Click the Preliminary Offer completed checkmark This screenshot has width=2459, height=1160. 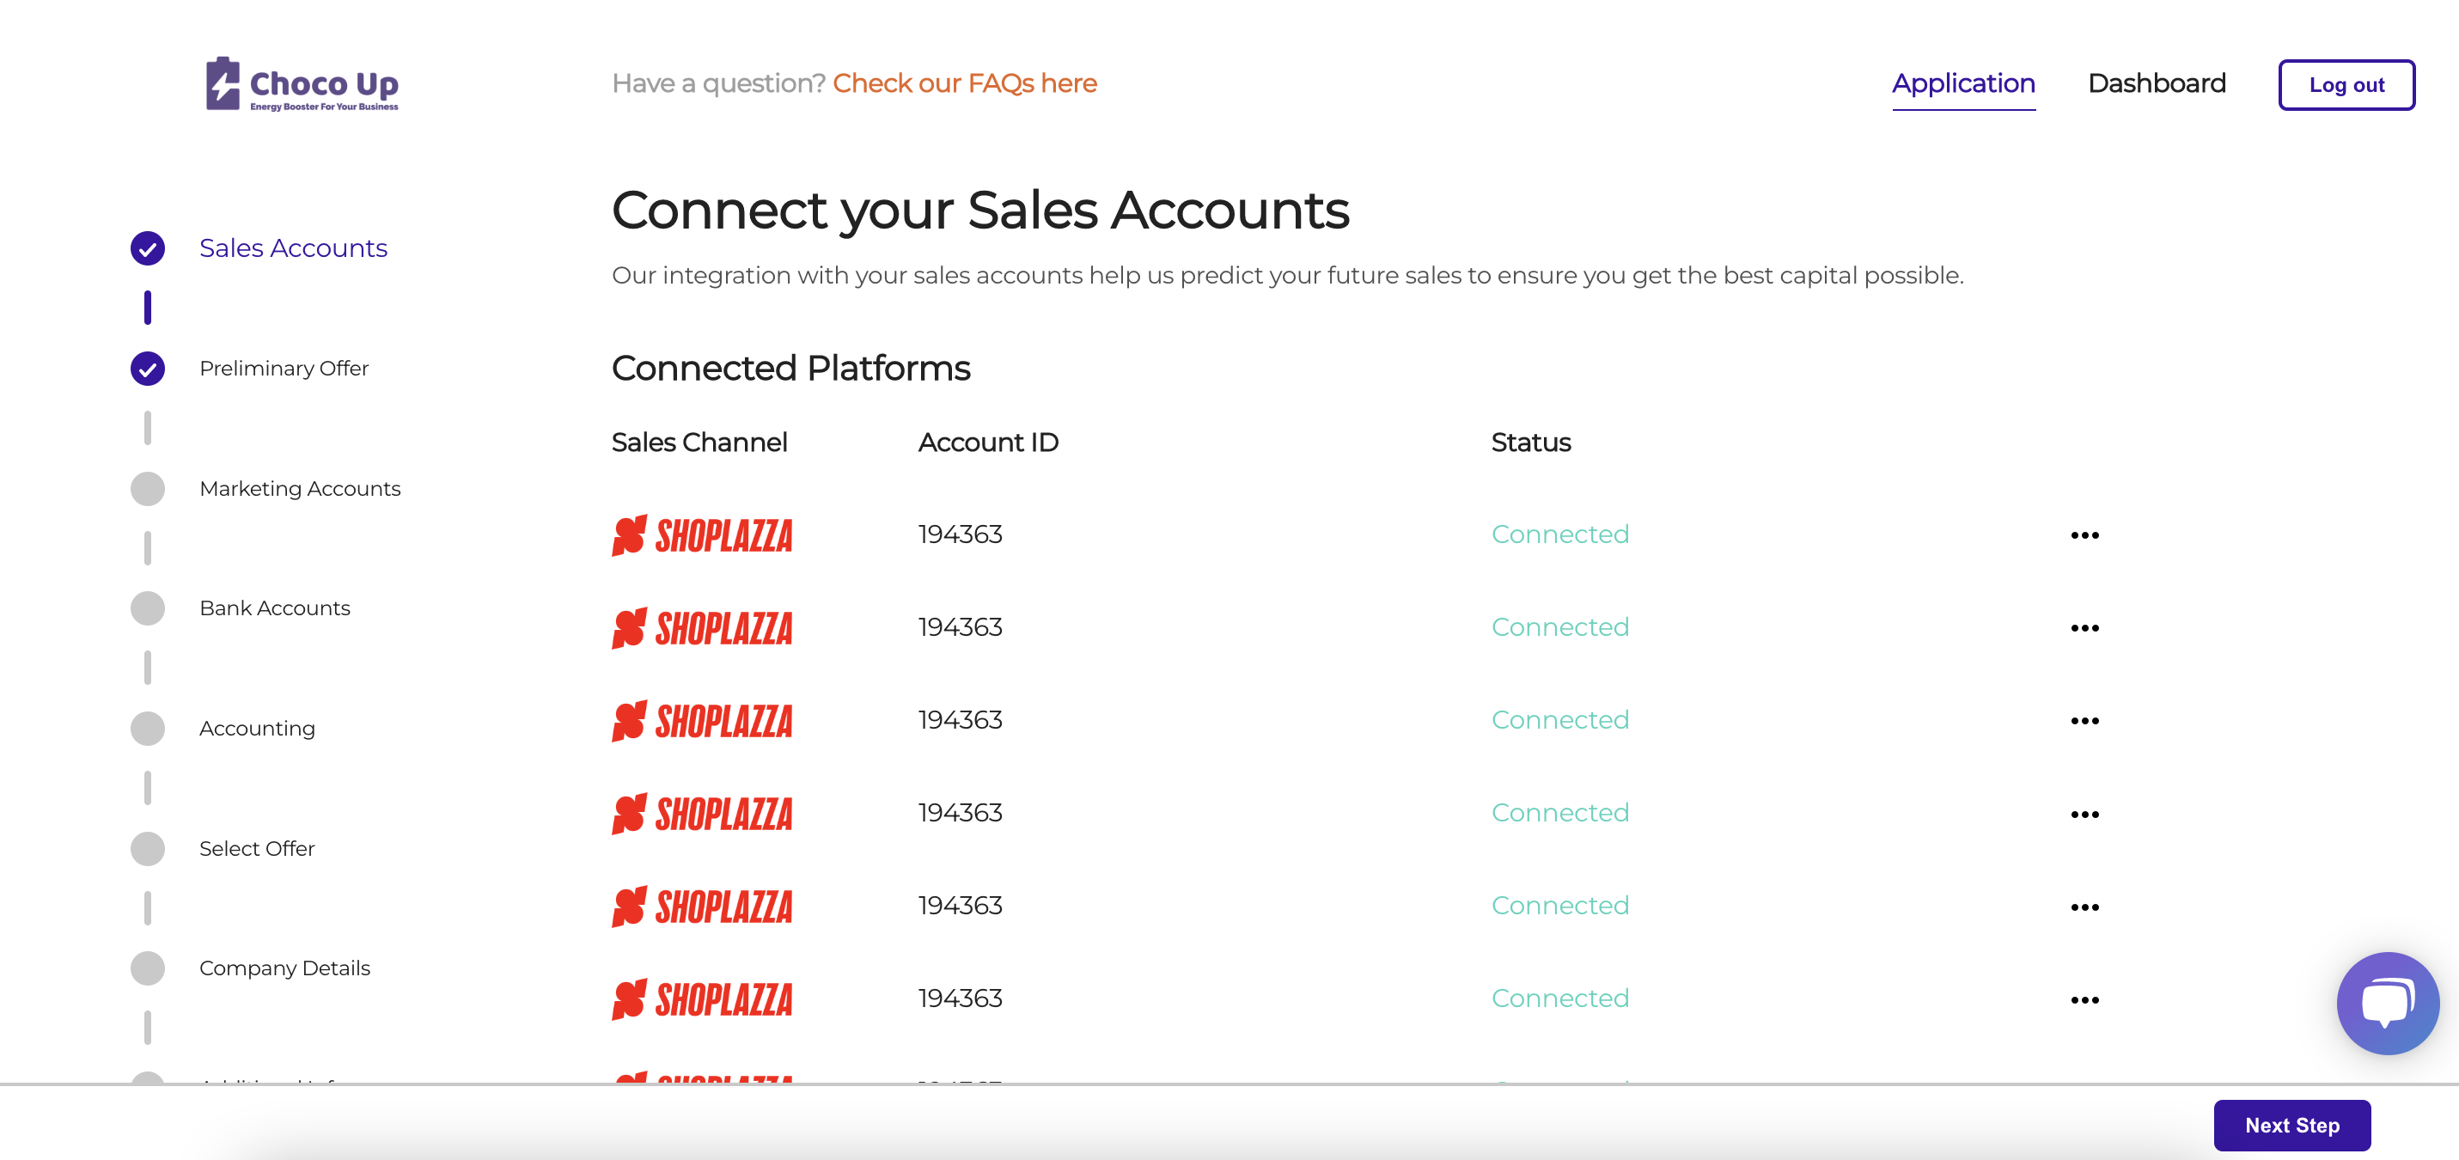[147, 369]
